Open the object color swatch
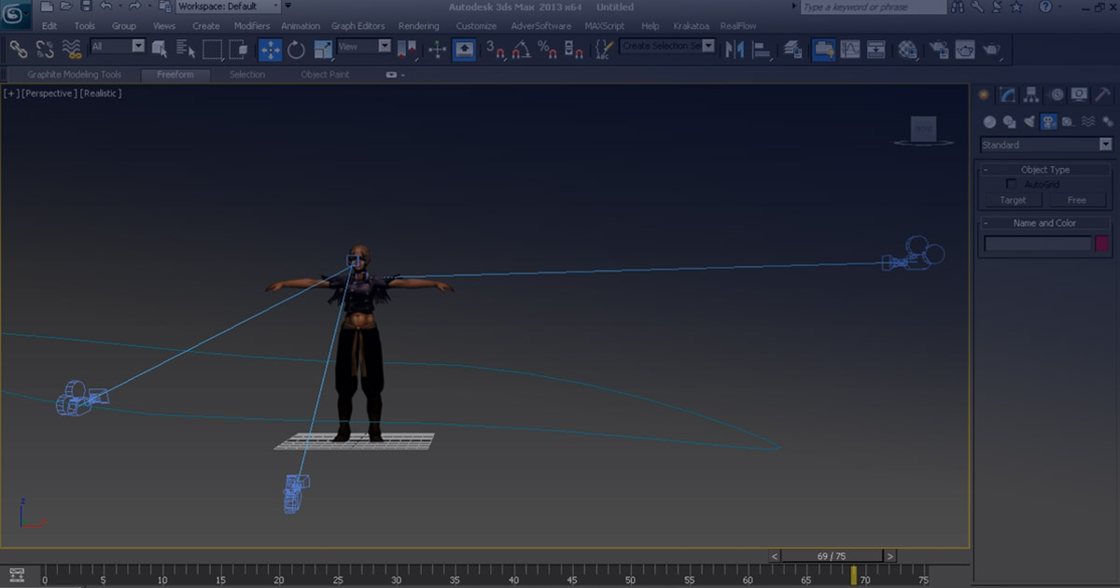1120x588 pixels. [x=1103, y=243]
